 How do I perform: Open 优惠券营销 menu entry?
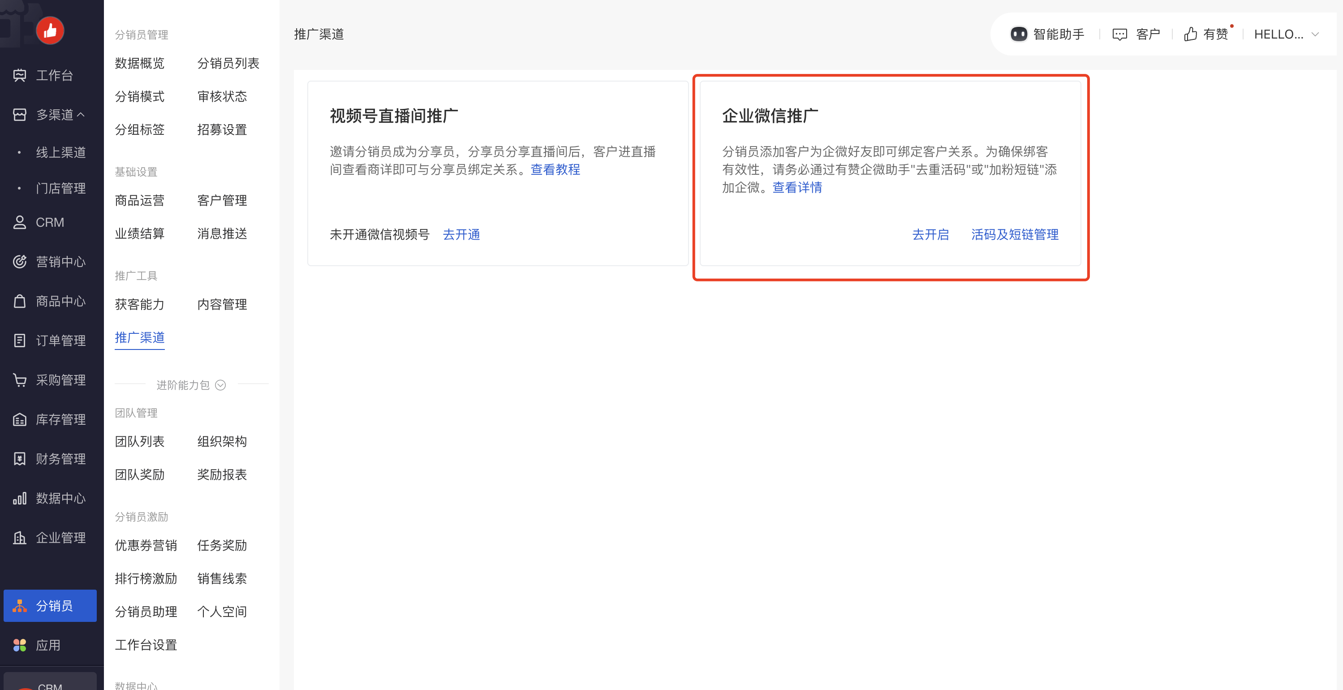(146, 546)
